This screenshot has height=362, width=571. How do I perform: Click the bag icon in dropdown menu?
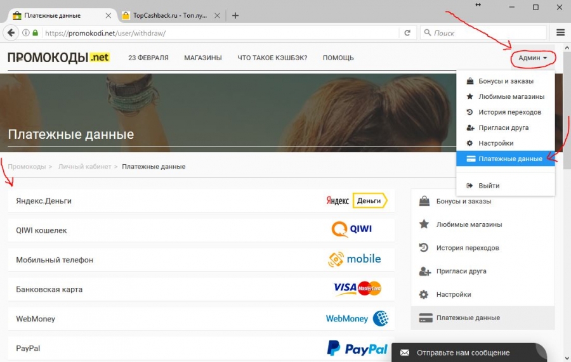click(470, 81)
